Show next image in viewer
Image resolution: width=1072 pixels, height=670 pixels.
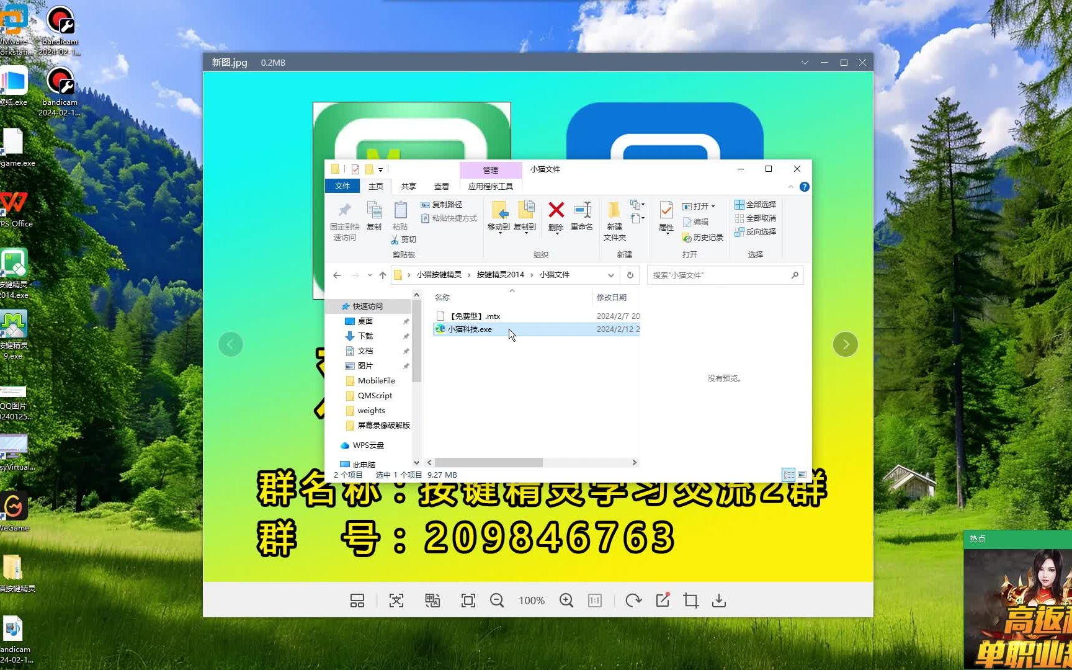tap(846, 344)
